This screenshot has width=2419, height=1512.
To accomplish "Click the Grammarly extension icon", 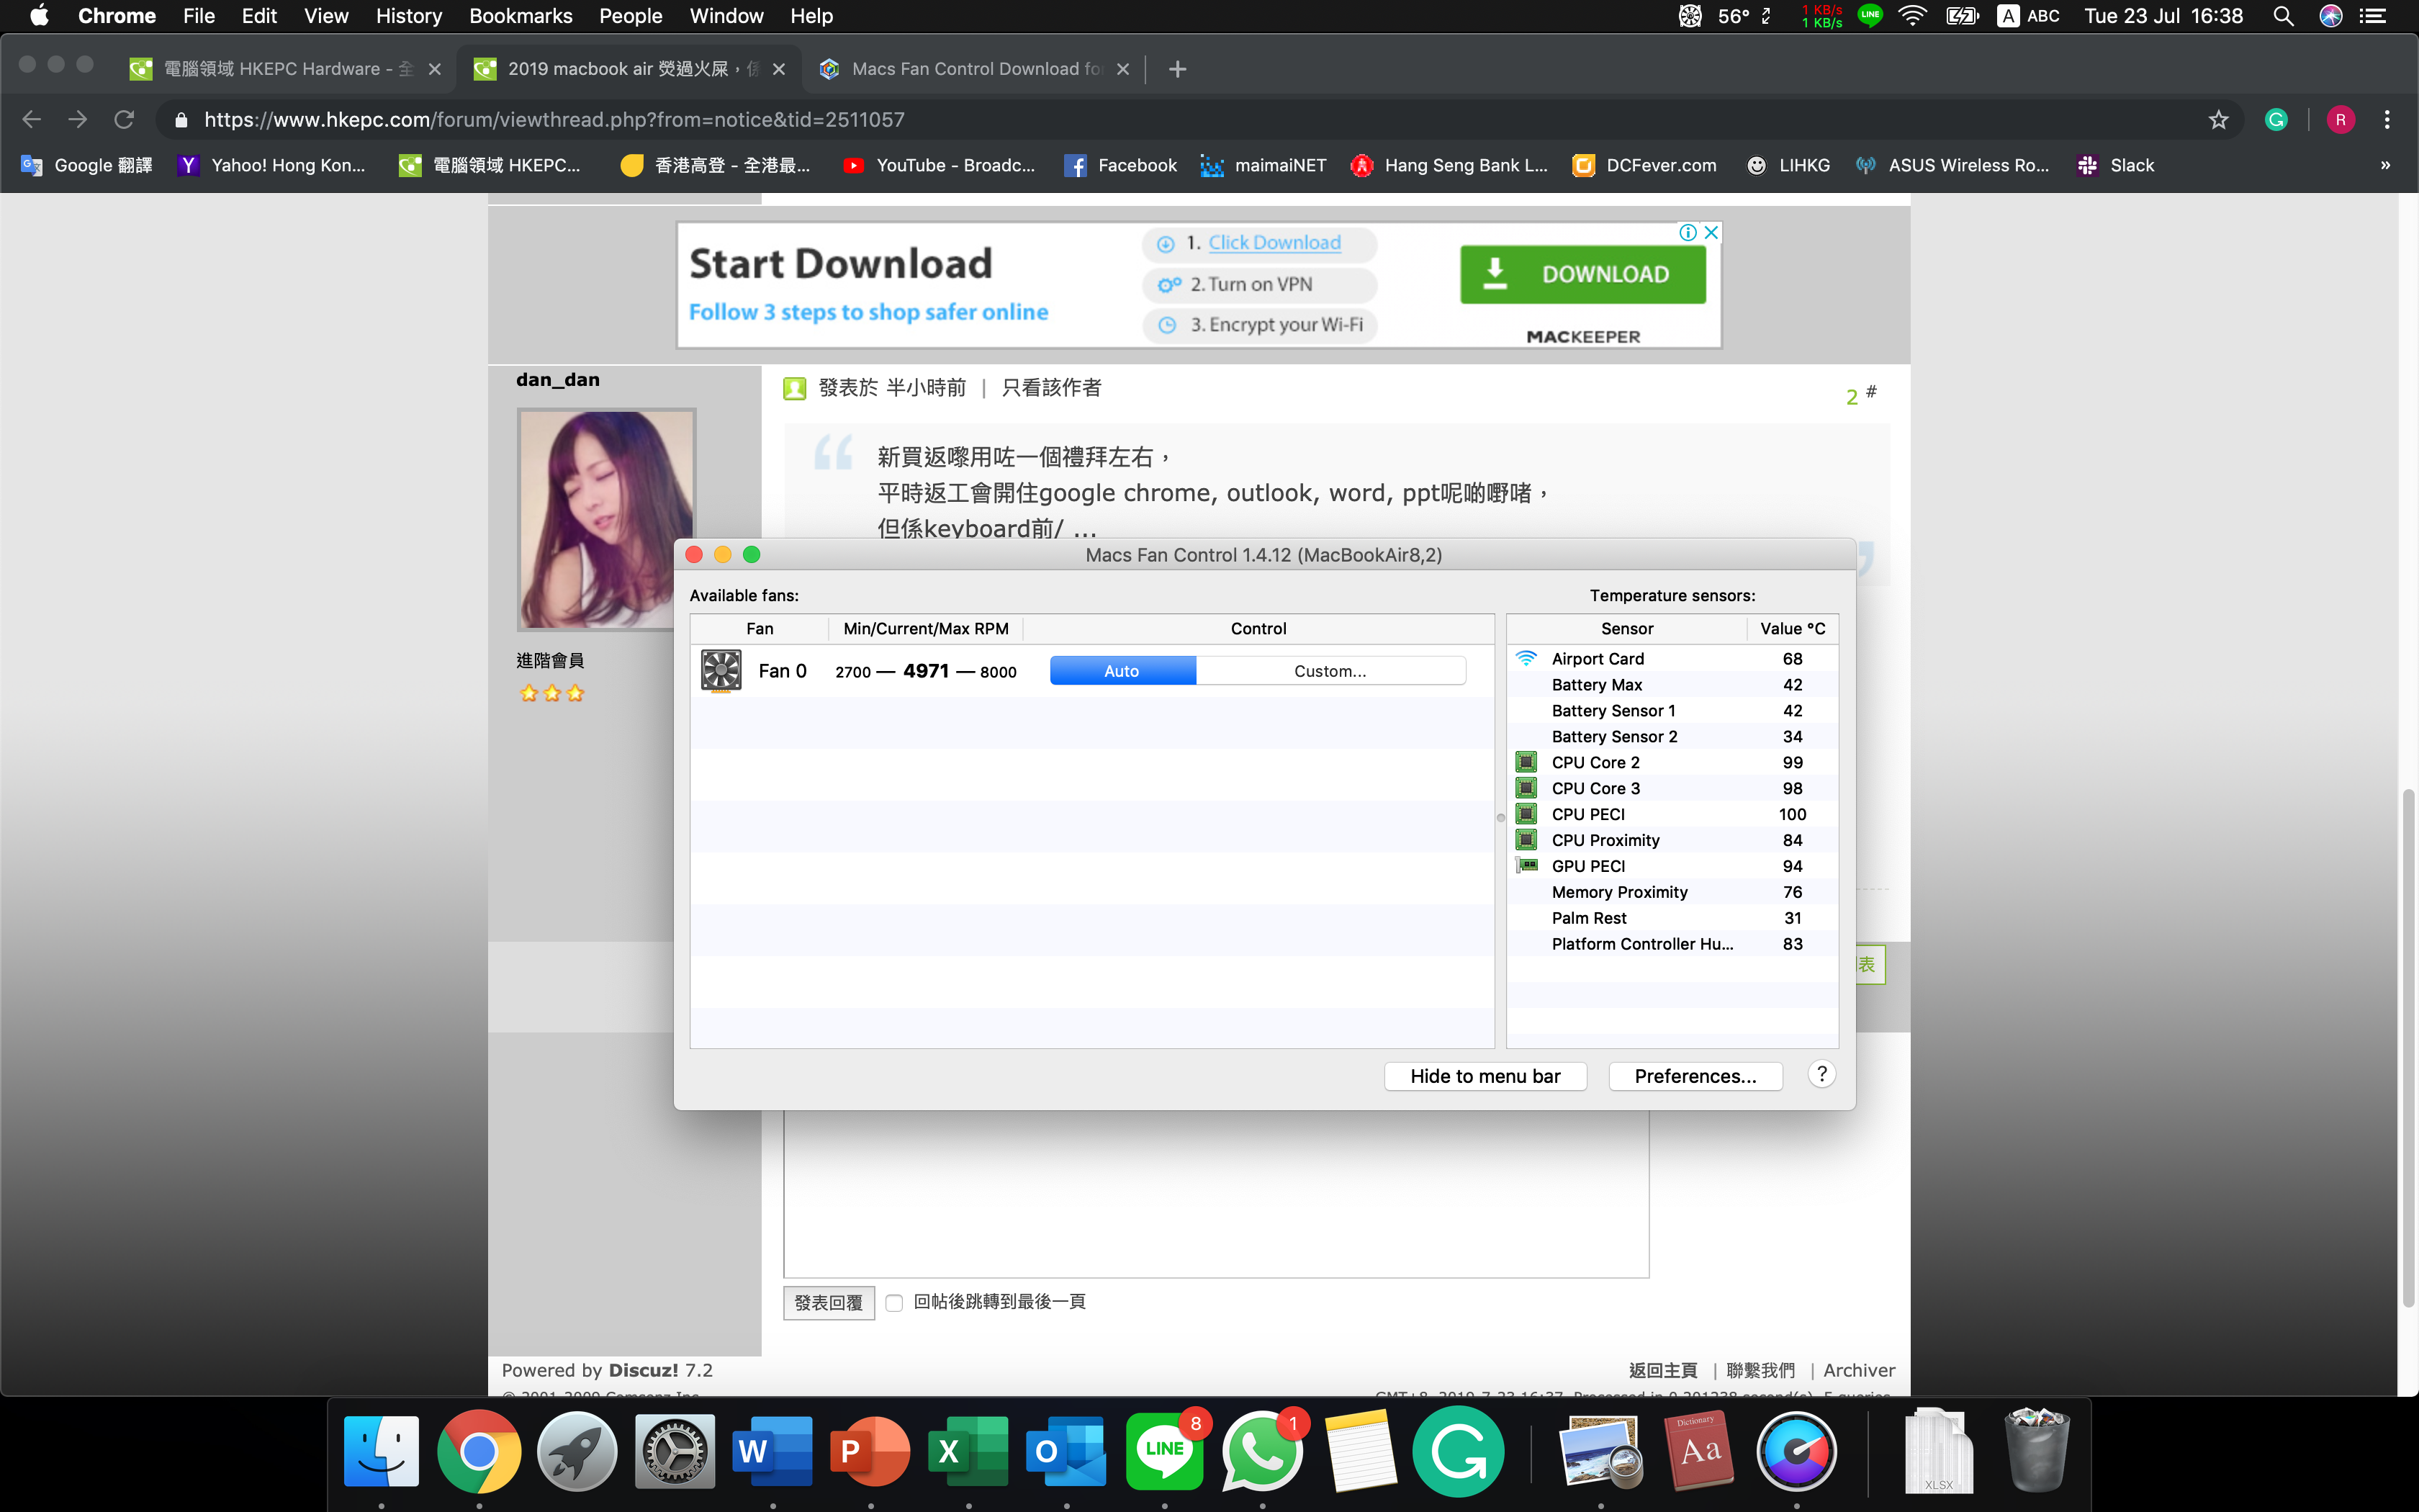I will 2276,120.
